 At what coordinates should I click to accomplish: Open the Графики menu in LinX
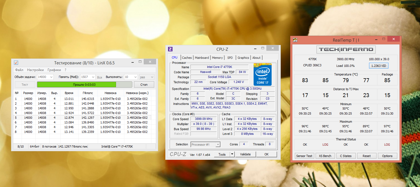coord(54,70)
